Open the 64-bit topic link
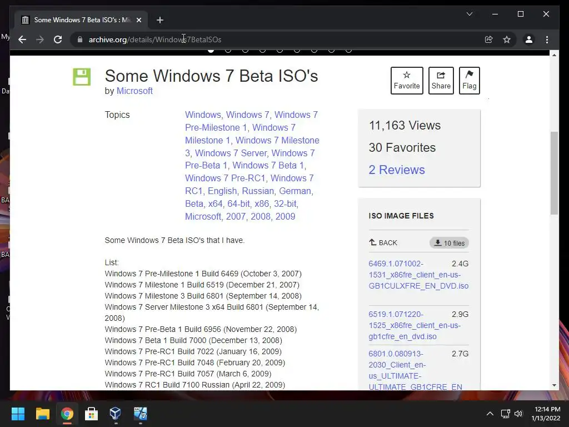 click(x=238, y=203)
